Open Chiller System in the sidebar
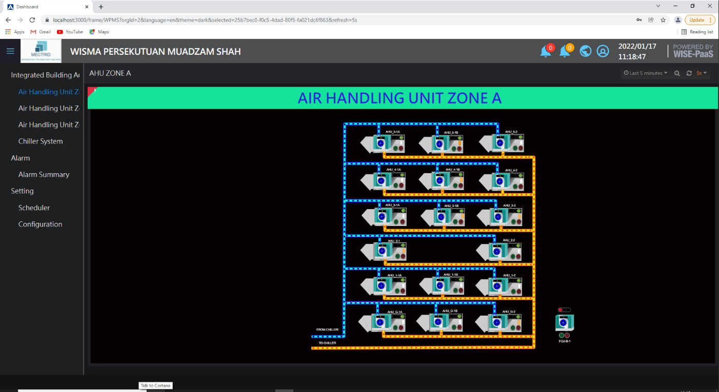719x392 pixels. pos(41,141)
